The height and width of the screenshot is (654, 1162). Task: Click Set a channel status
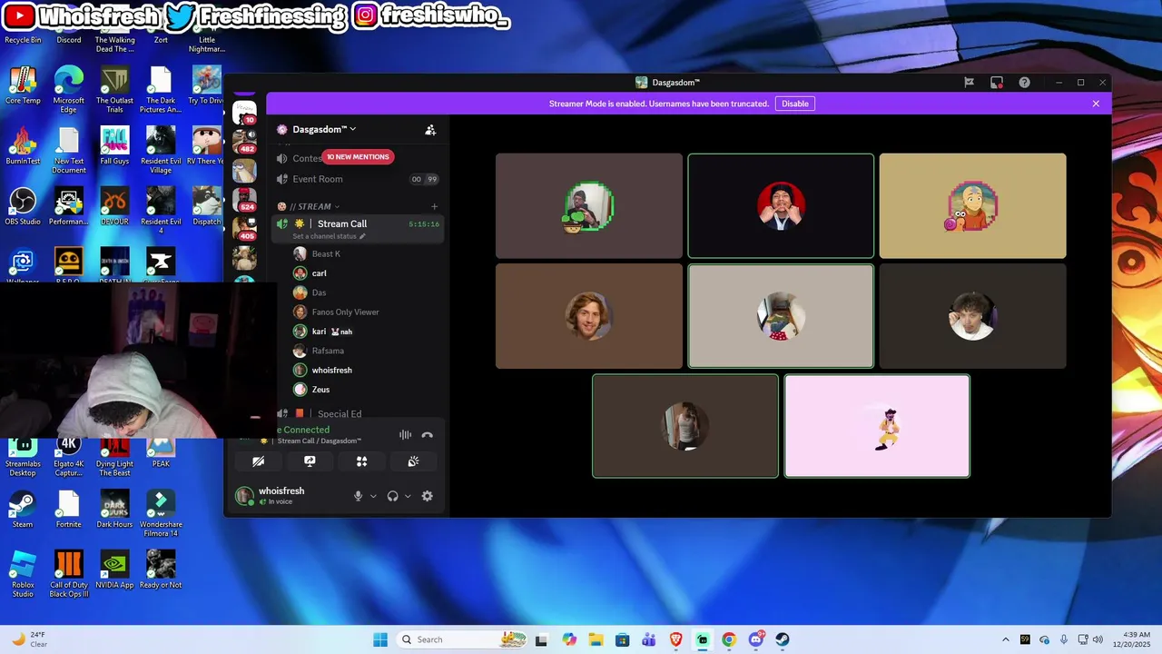pyautogui.click(x=329, y=236)
